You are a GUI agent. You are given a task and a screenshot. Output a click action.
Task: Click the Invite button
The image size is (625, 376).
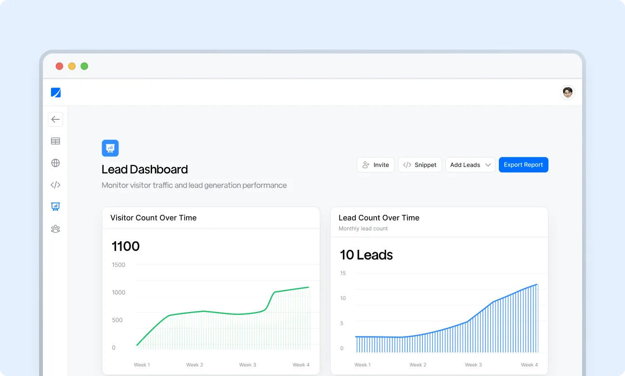pyautogui.click(x=376, y=165)
